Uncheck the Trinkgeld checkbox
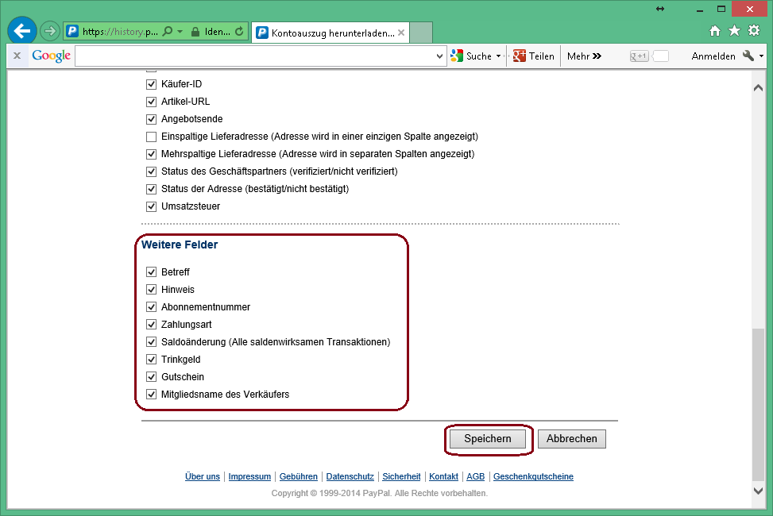This screenshot has height=516, width=773. coord(152,360)
